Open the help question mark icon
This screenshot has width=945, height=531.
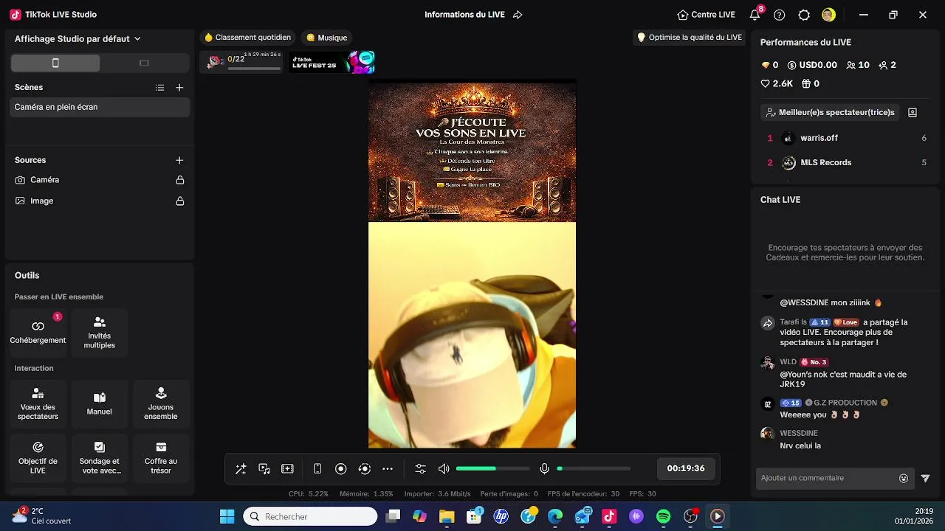pyautogui.click(x=780, y=15)
